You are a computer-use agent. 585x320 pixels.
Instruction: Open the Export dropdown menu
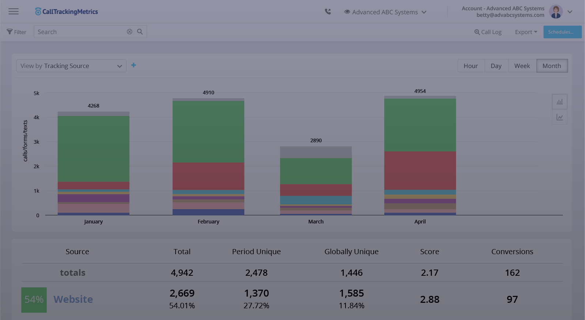click(526, 32)
